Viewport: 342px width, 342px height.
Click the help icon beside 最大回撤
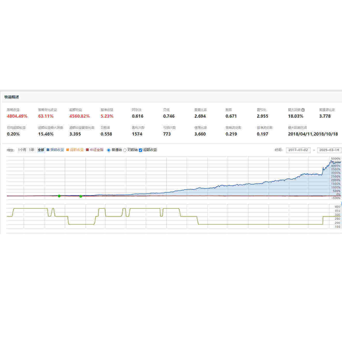(x=303, y=110)
